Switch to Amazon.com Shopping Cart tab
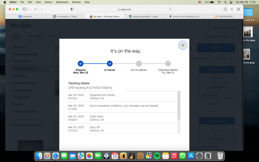 (184, 16)
